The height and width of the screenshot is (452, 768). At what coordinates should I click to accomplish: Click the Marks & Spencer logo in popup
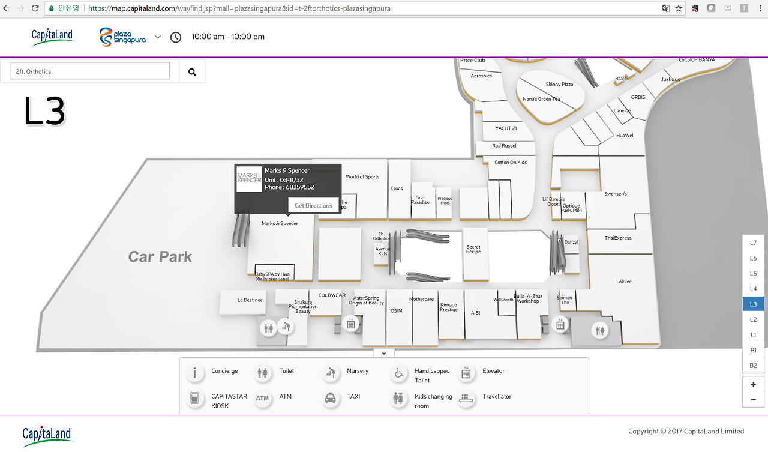[x=249, y=179]
